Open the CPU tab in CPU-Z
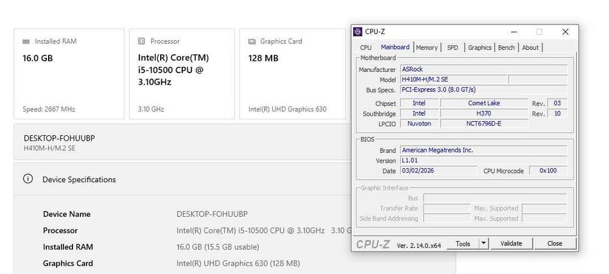Screen dimensions: 609x274 pos(365,47)
